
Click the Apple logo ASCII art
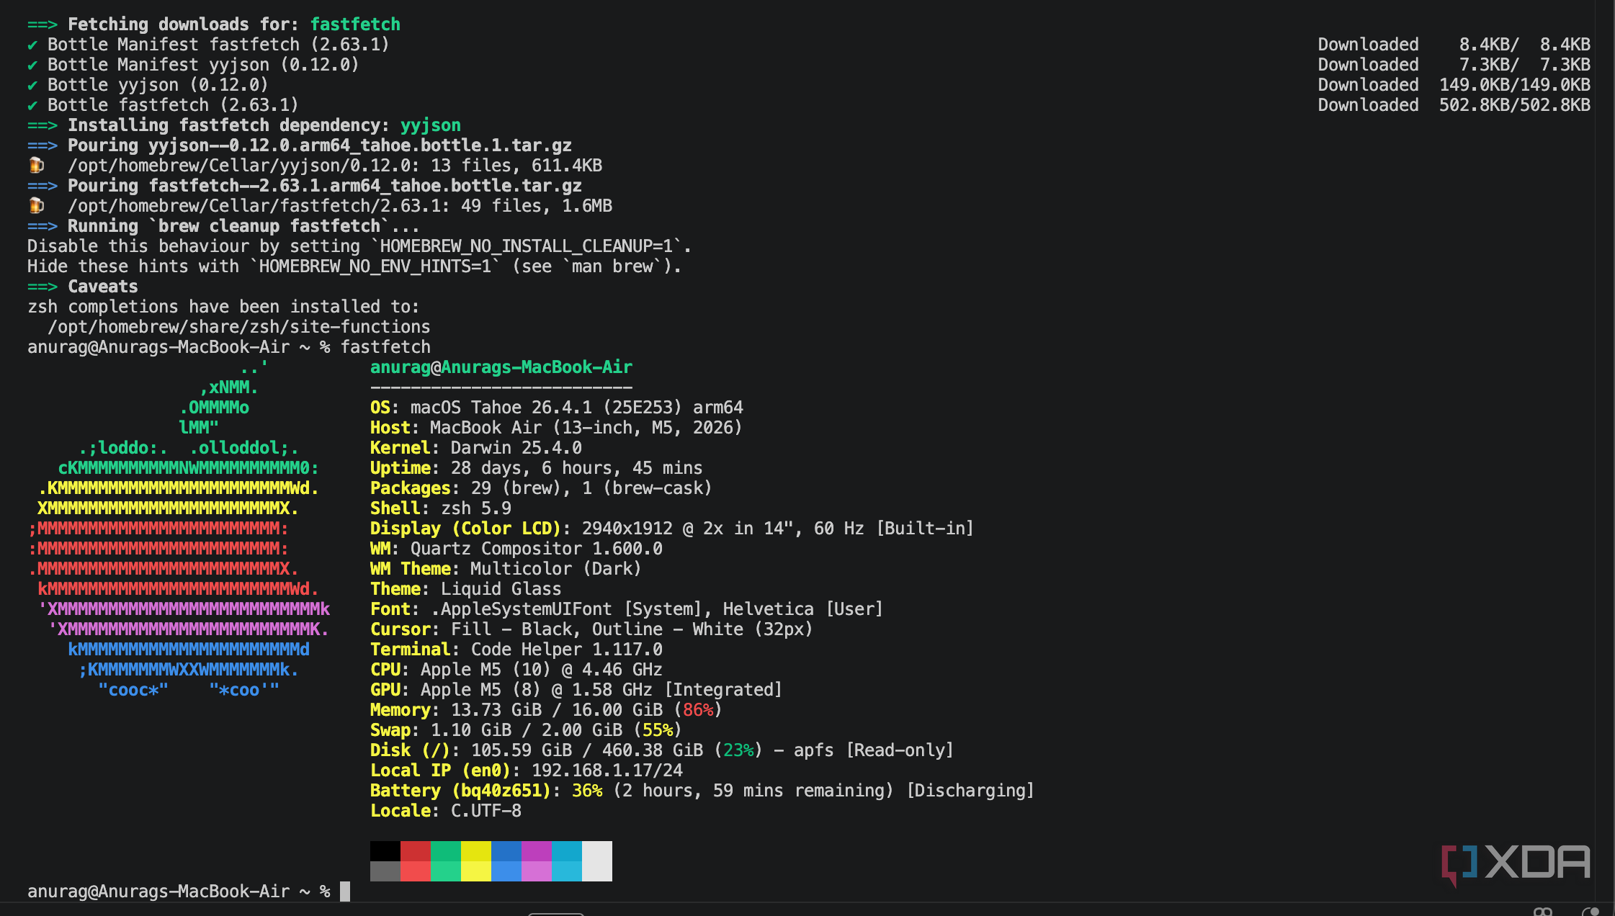pos(179,529)
